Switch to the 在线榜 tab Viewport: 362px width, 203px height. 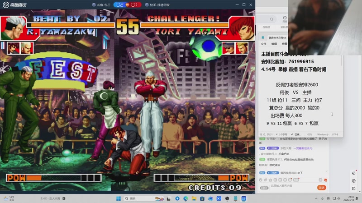pos(266,27)
